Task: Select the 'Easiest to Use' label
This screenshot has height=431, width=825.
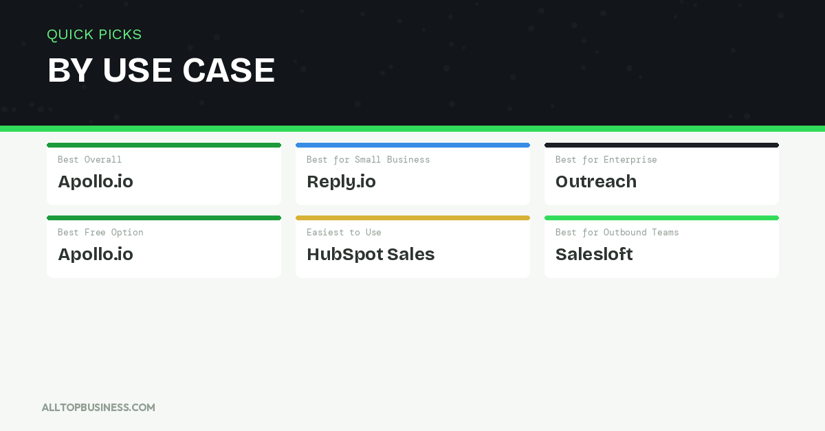Action: pos(344,233)
